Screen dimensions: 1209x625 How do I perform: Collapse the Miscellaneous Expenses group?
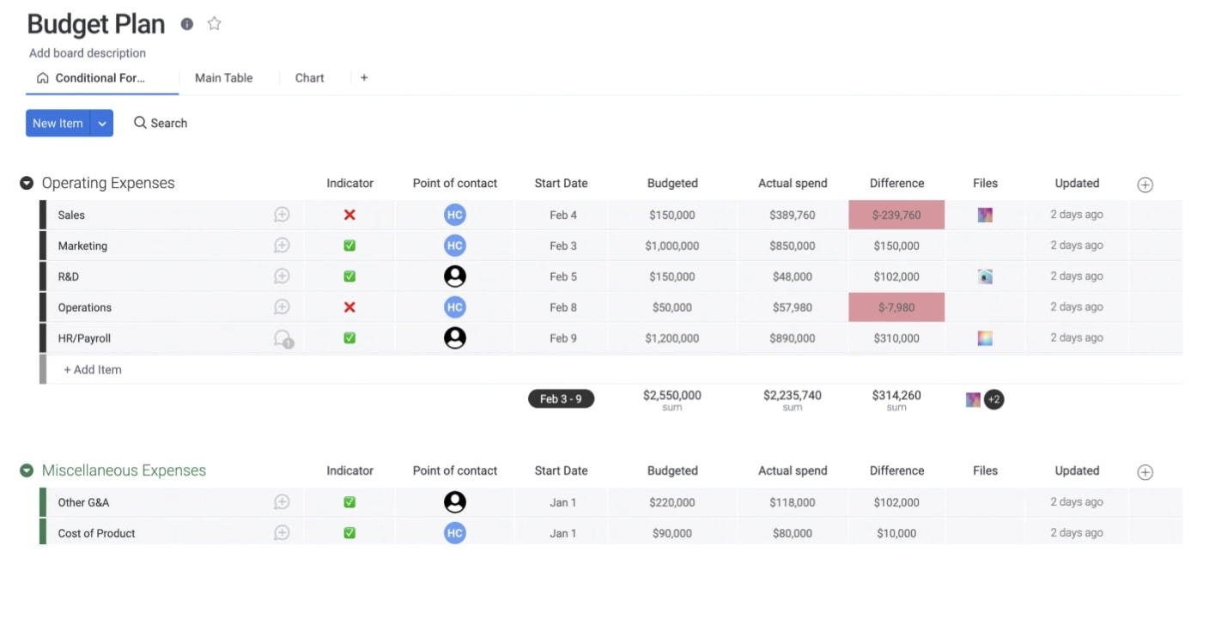27,470
